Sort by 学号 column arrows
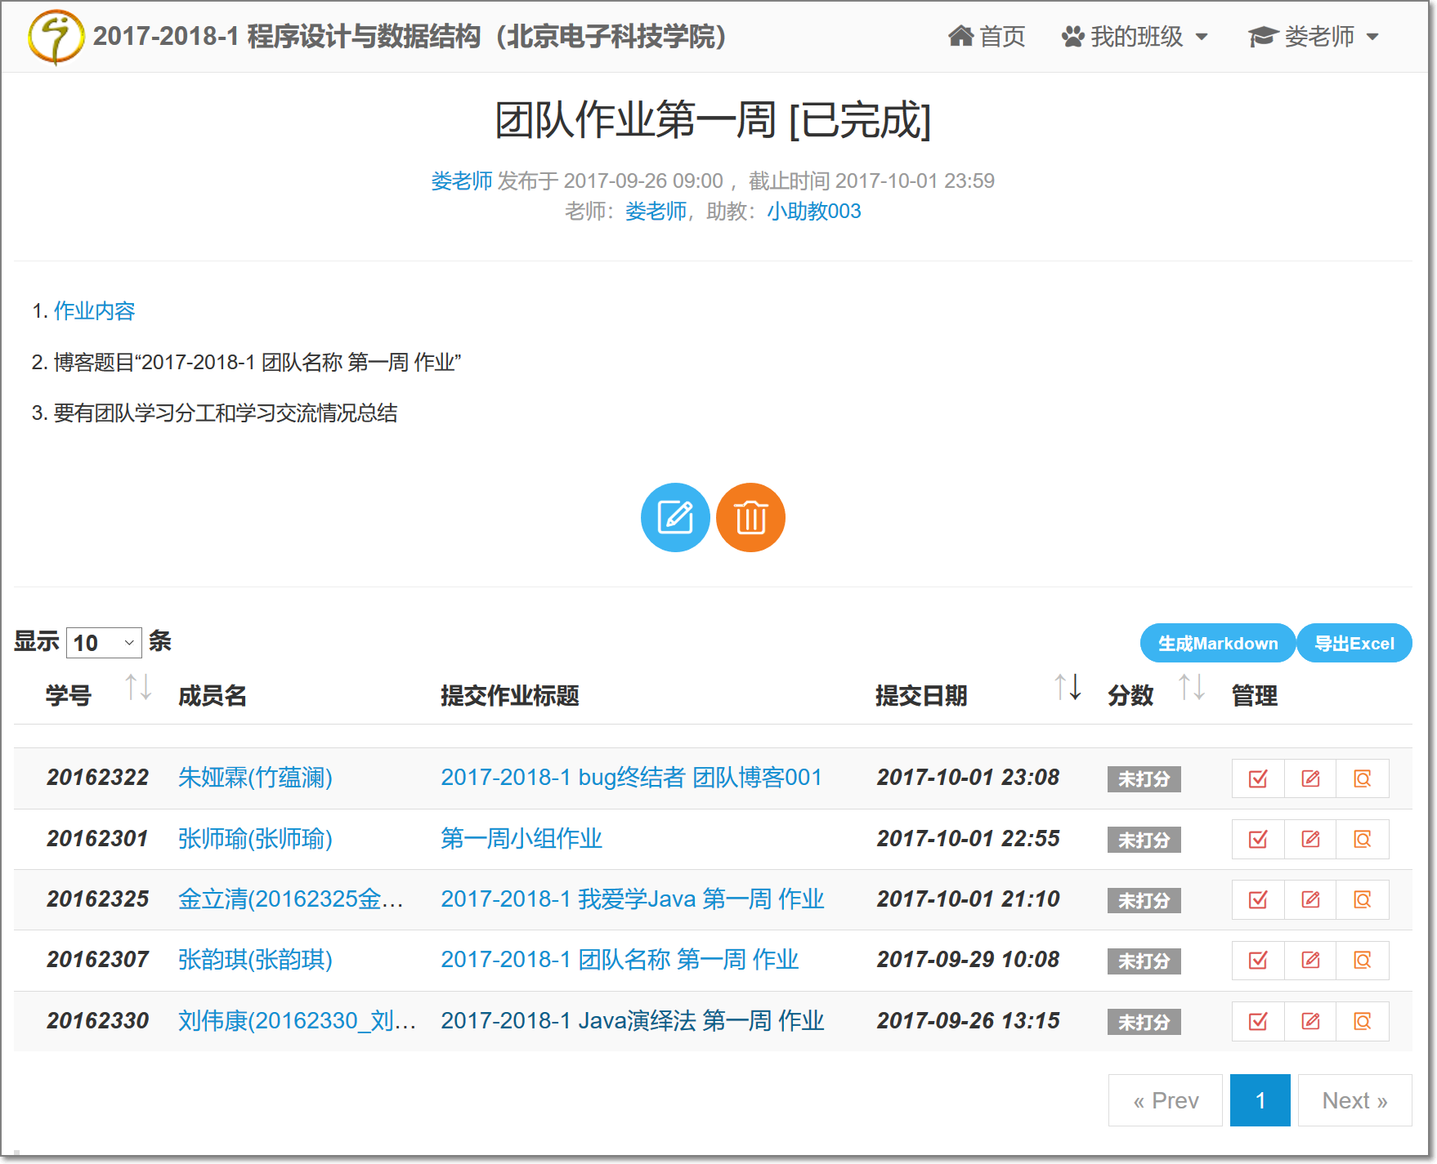Image resolution: width=1437 pixels, height=1164 pixels. point(138,688)
